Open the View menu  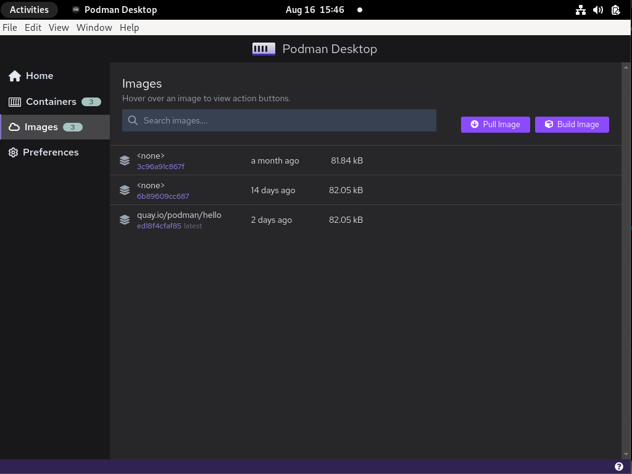tap(59, 27)
